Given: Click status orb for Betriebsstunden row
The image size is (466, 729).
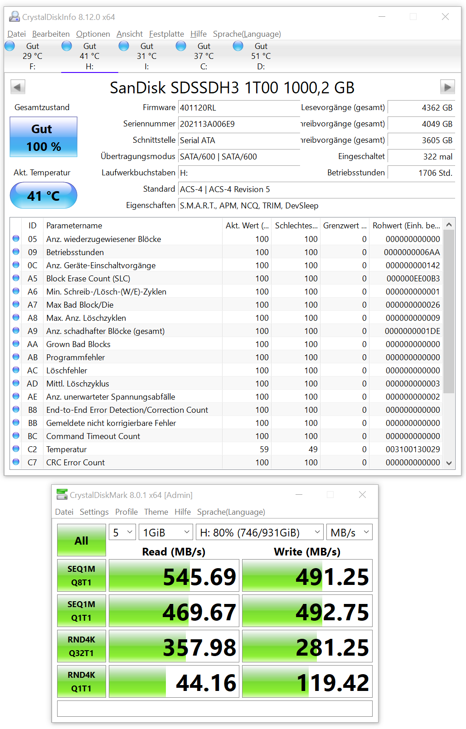Looking at the screenshot, I should (x=16, y=251).
